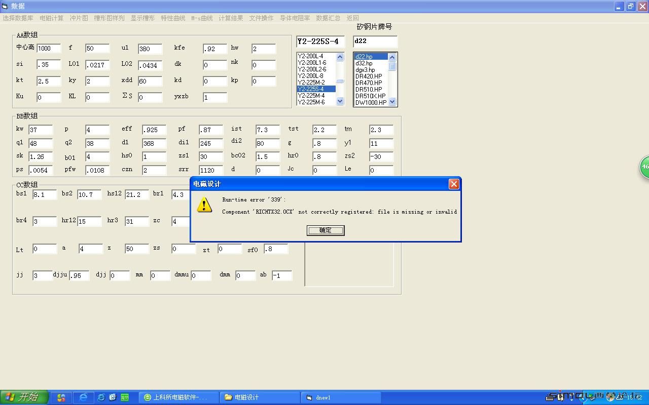Select highlighted Y2-225S-4 list entry
The height and width of the screenshot is (405, 649).
point(316,89)
